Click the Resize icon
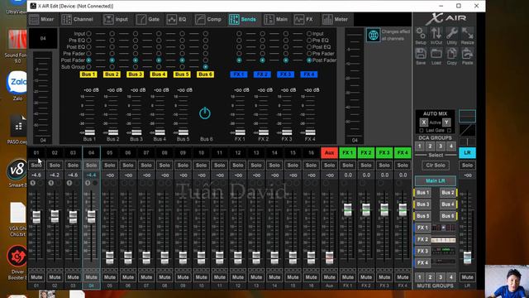Viewport: 529px width, 298px height. (467, 36)
